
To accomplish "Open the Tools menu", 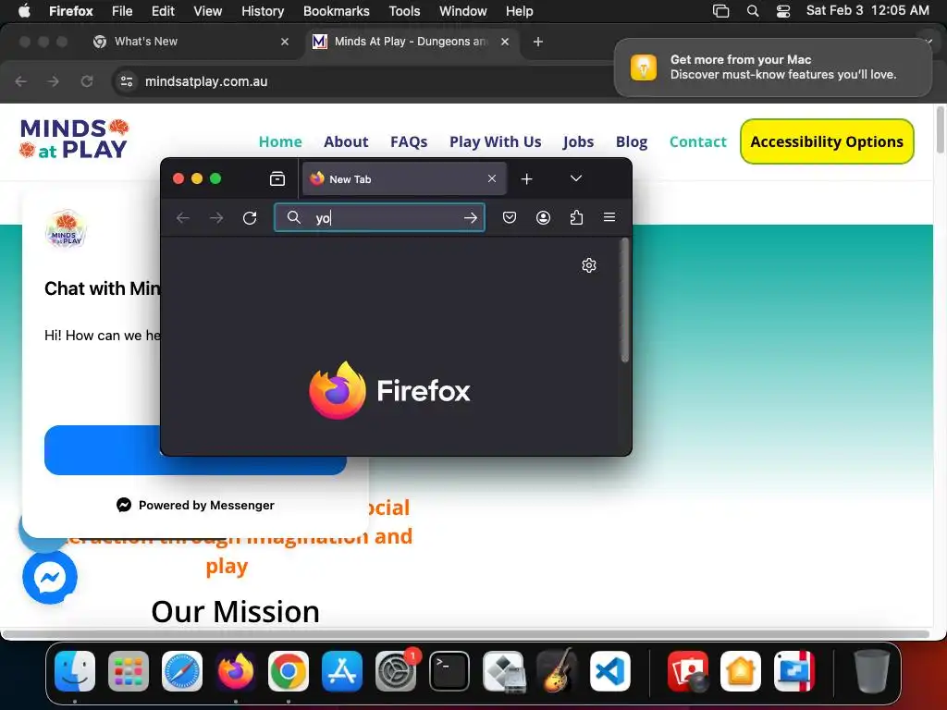I will (x=404, y=11).
